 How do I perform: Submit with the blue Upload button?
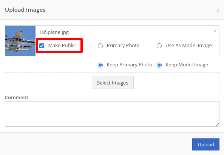pos(206,144)
